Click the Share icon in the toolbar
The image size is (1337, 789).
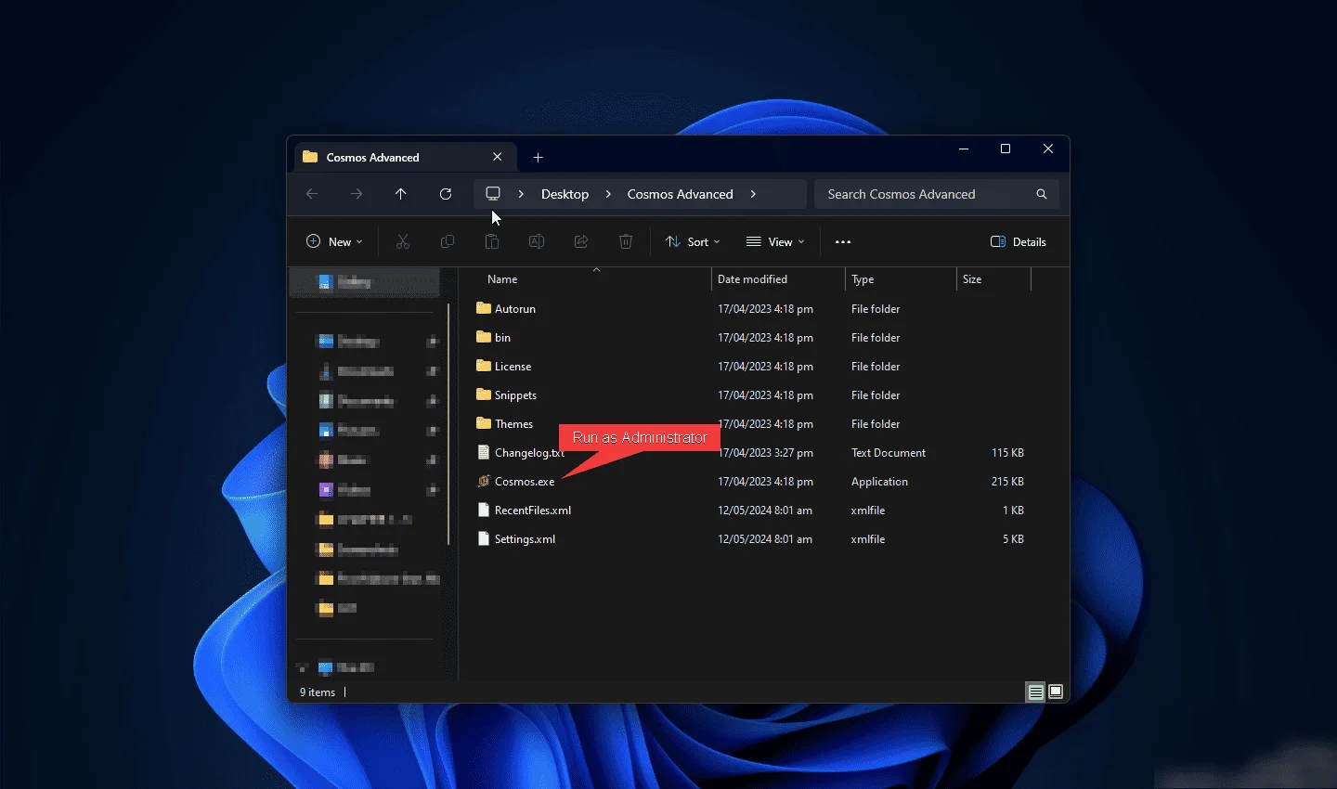pyautogui.click(x=581, y=241)
